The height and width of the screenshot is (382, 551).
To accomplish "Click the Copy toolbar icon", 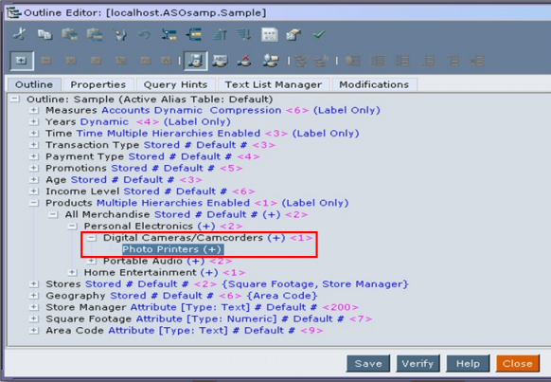I will (x=44, y=34).
